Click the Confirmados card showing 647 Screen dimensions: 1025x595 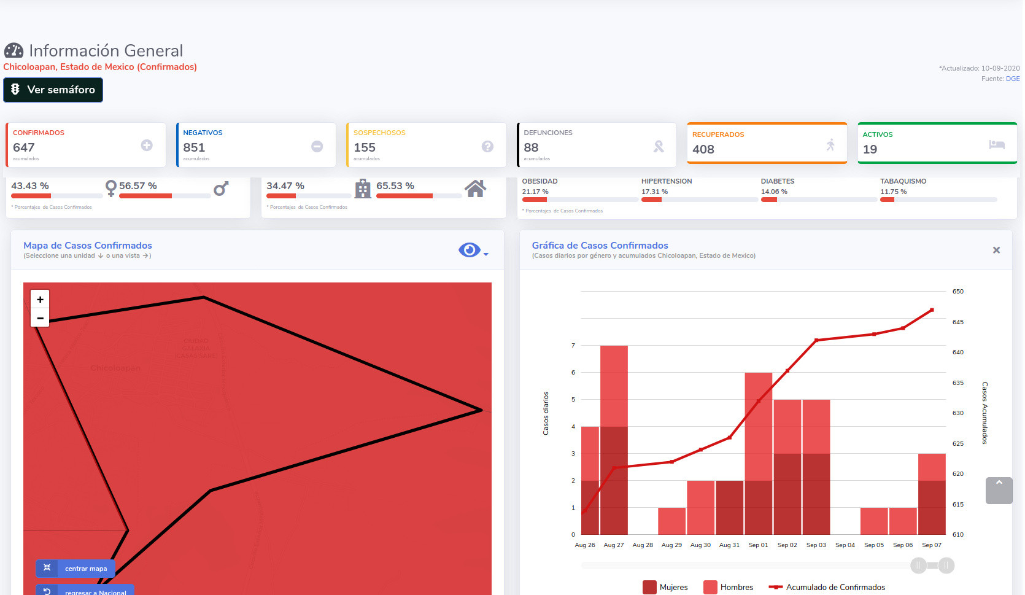point(85,145)
